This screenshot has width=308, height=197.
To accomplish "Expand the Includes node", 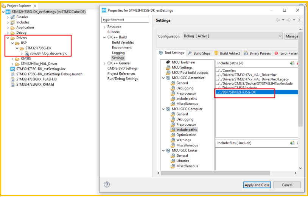I will point(8,22).
